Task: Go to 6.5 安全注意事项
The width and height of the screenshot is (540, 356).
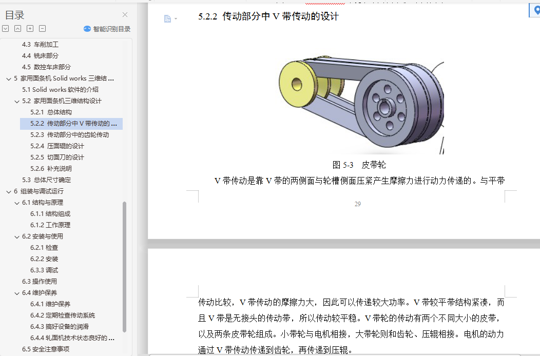Action: coord(46,349)
